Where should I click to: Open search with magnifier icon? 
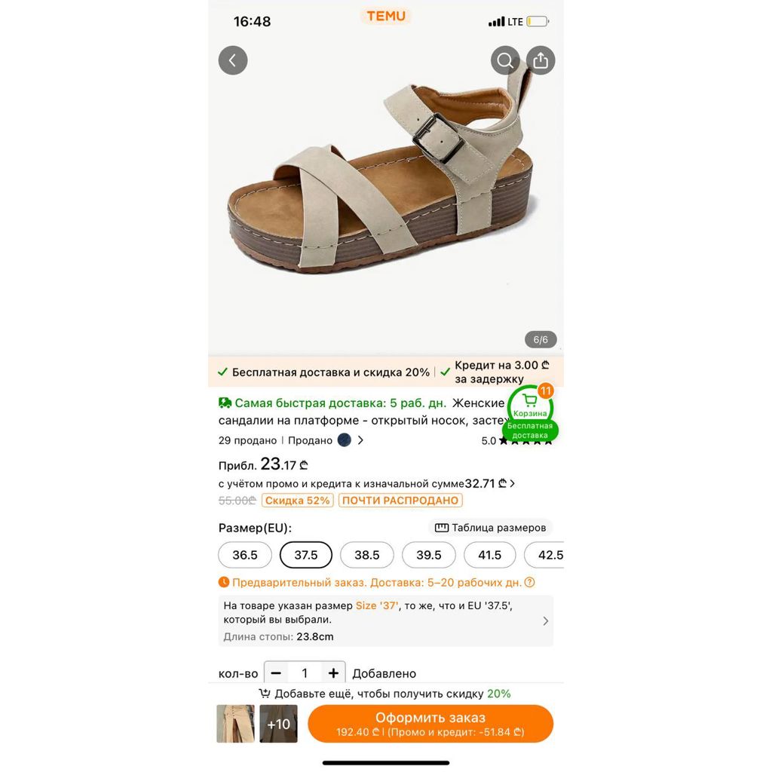(x=505, y=60)
